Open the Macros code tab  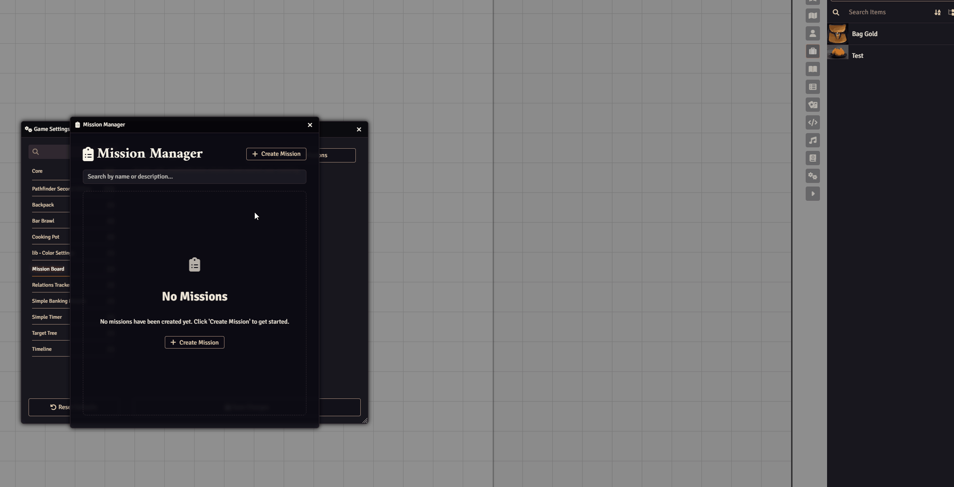[812, 123]
